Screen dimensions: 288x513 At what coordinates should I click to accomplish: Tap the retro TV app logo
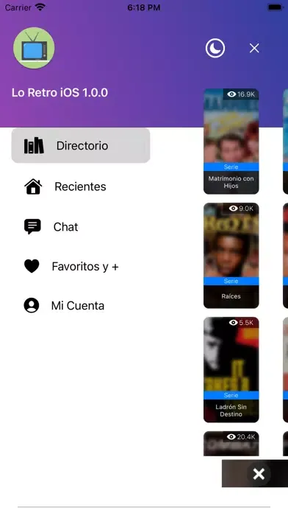34,48
